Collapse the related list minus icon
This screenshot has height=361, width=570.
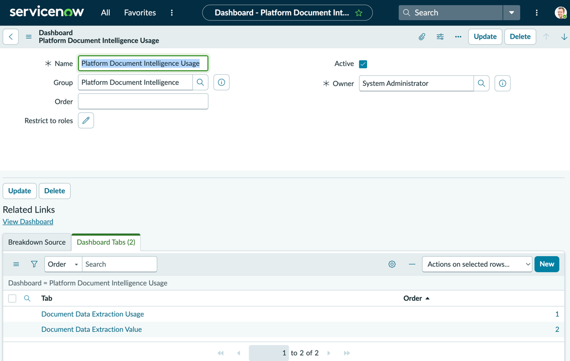point(412,264)
